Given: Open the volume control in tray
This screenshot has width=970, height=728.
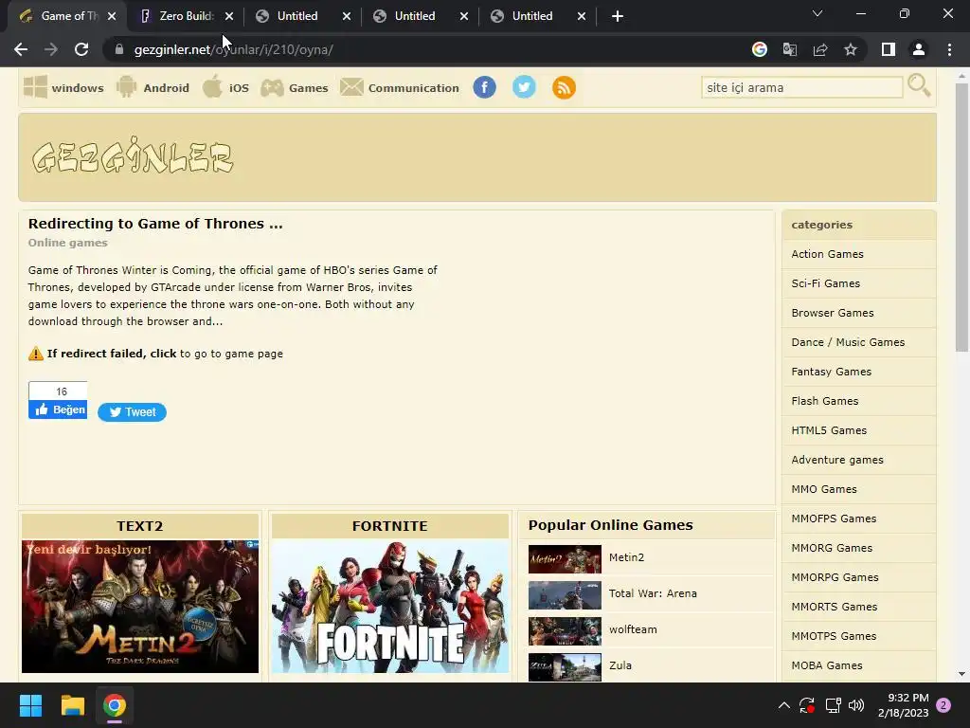Looking at the screenshot, I should click(856, 705).
